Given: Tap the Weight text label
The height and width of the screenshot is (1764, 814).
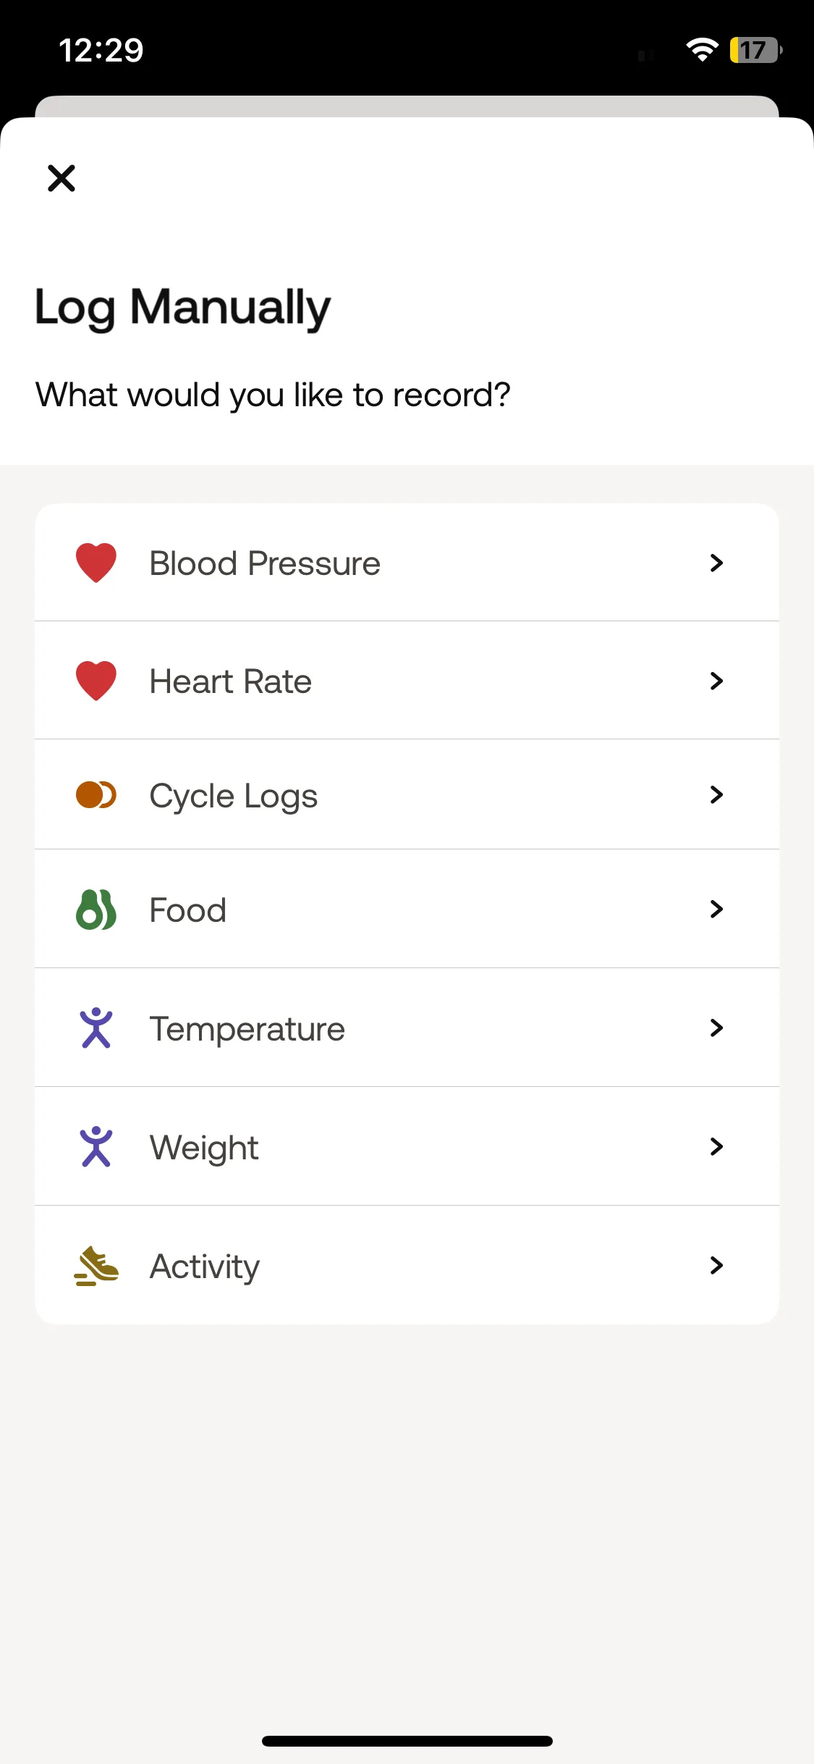Looking at the screenshot, I should tap(204, 1148).
